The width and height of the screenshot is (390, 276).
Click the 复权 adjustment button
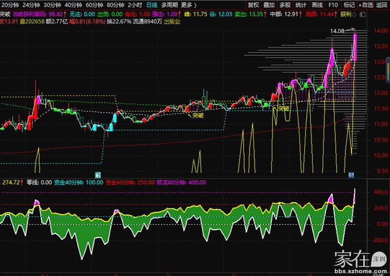[254, 4]
